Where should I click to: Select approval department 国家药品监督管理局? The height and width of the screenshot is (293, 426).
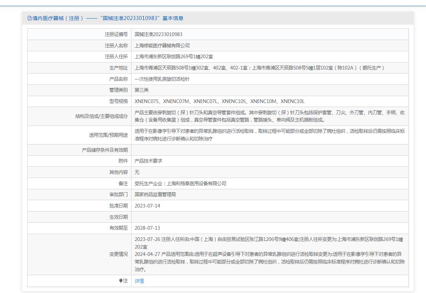tap(155, 194)
